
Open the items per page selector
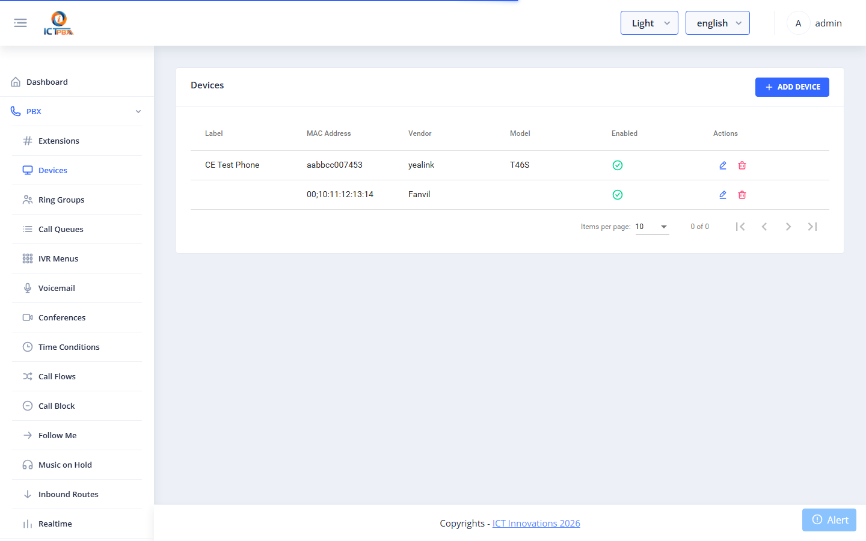click(x=652, y=227)
